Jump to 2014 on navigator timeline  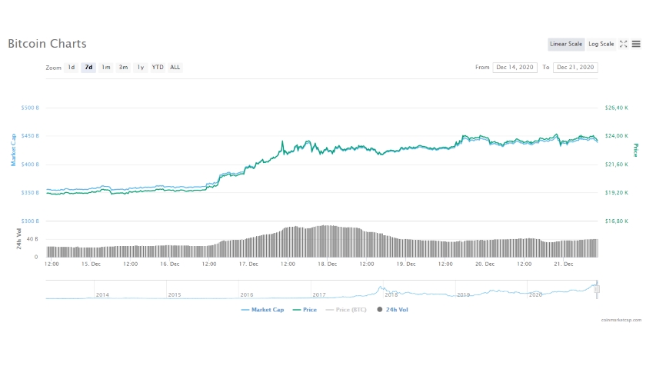pyautogui.click(x=102, y=295)
